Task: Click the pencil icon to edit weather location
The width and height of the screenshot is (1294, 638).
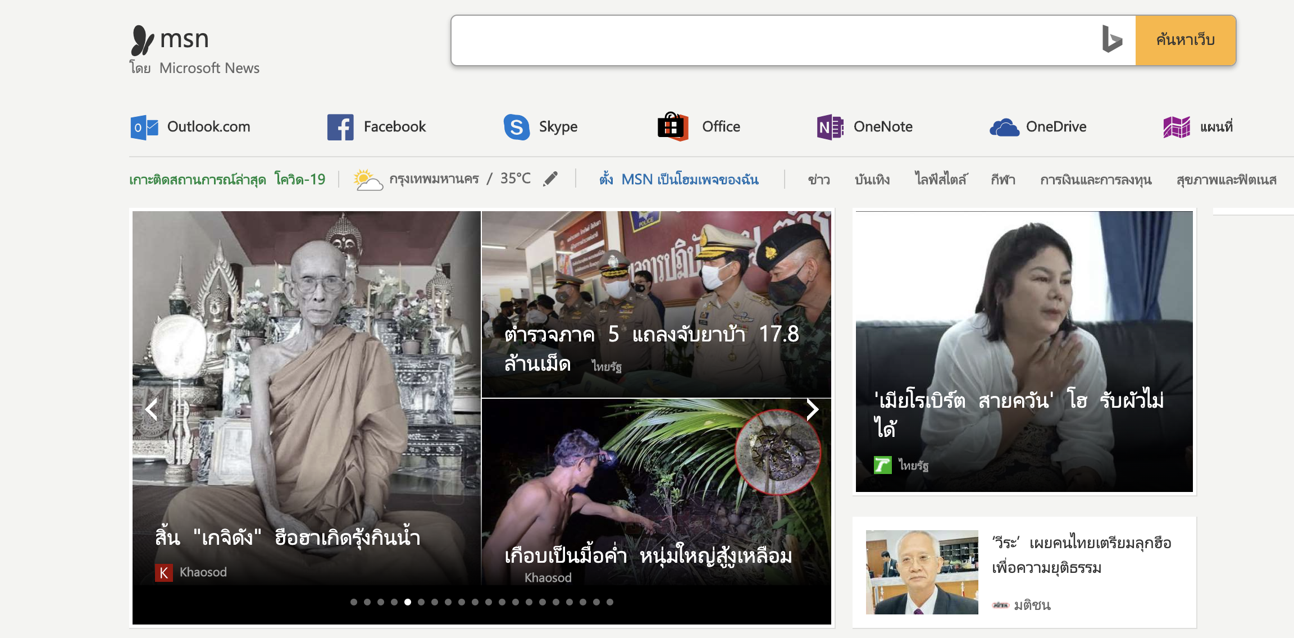Action: (x=551, y=179)
